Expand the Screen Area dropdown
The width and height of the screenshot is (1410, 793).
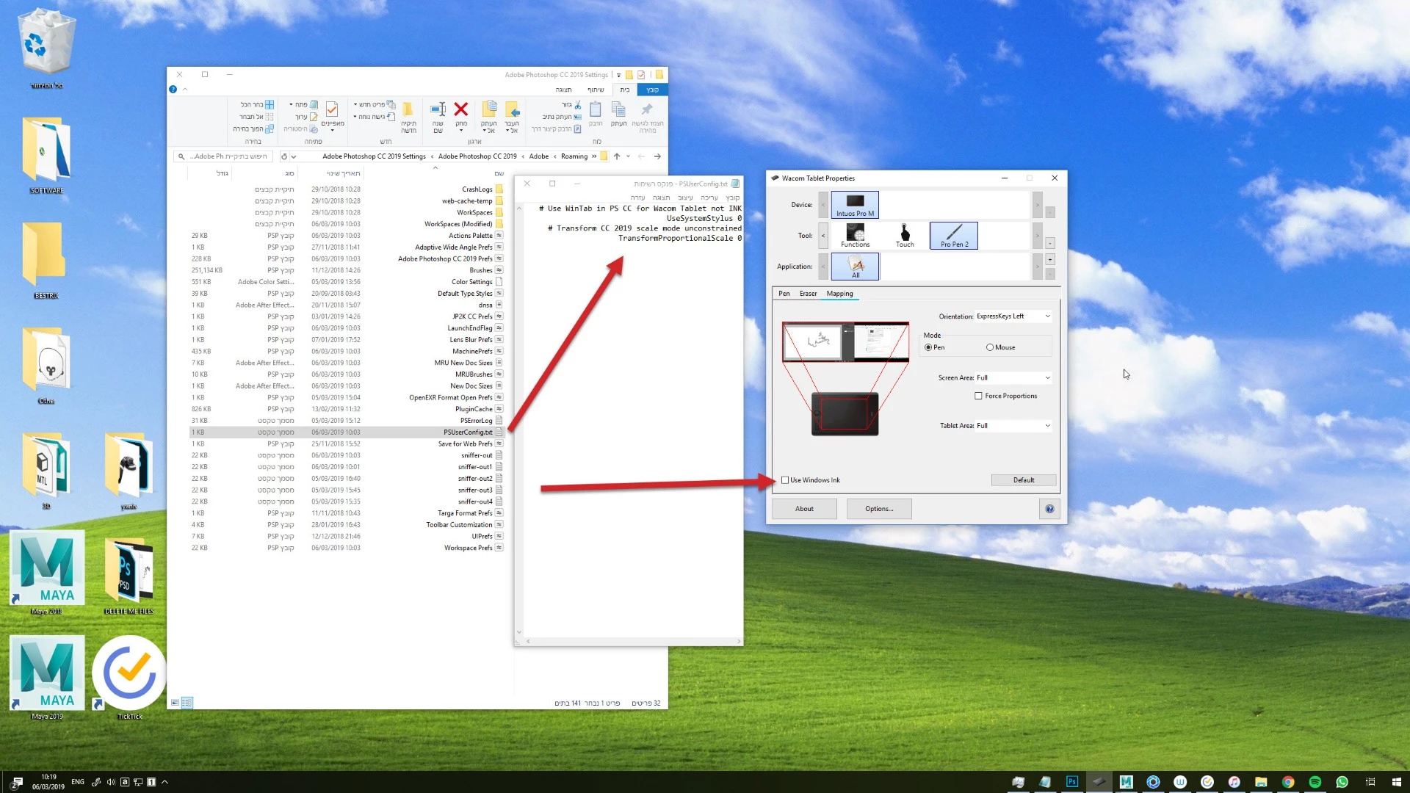pos(1013,378)
